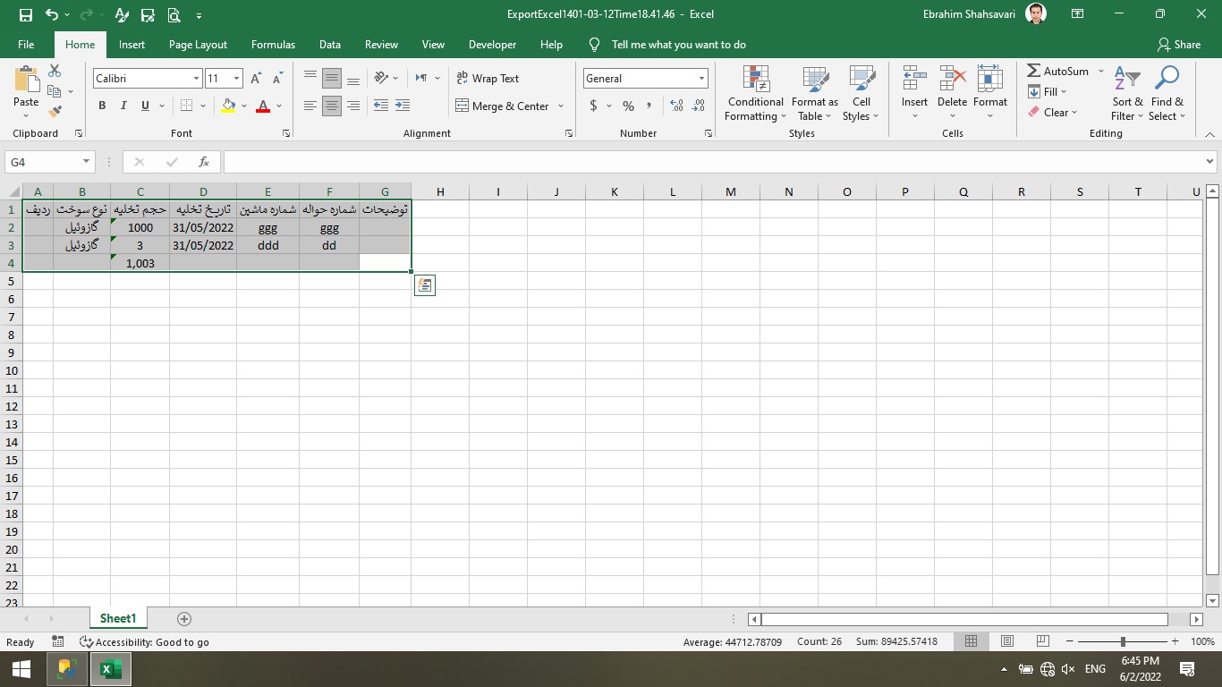Click Merge & Center

[x=503, y=106]
